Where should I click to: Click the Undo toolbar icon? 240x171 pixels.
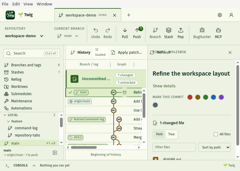pos(96,30)
